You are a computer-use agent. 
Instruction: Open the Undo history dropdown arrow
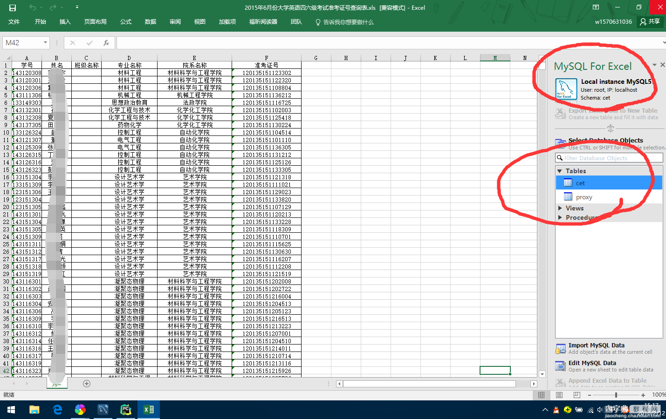point(41,7)
